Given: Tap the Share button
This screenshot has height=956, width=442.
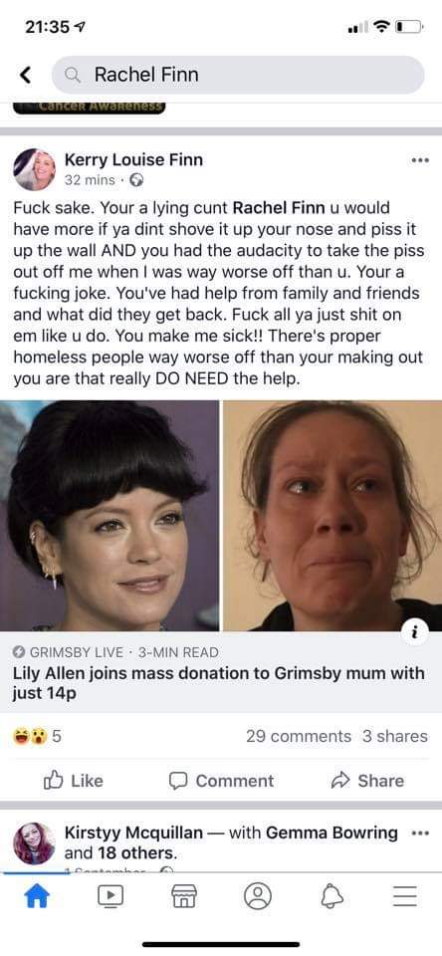Looking at the screenshot, I should (x=367, y=781).
